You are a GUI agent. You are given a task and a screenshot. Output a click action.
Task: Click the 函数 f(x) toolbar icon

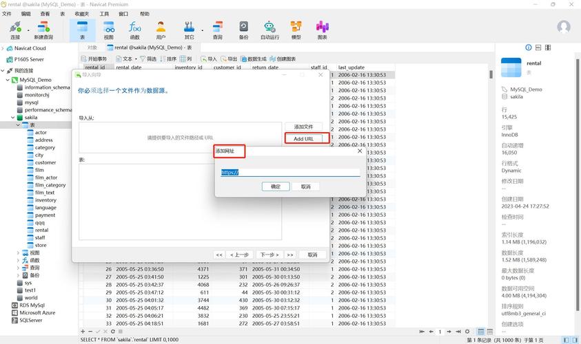[x=135, y=30]
